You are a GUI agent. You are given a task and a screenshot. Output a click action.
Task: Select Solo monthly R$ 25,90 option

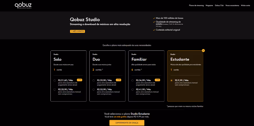(x=55, y=89)
